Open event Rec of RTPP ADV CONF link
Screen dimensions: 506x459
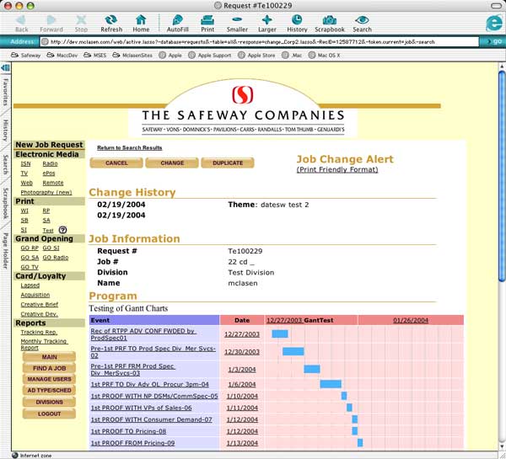click(143, 334)
